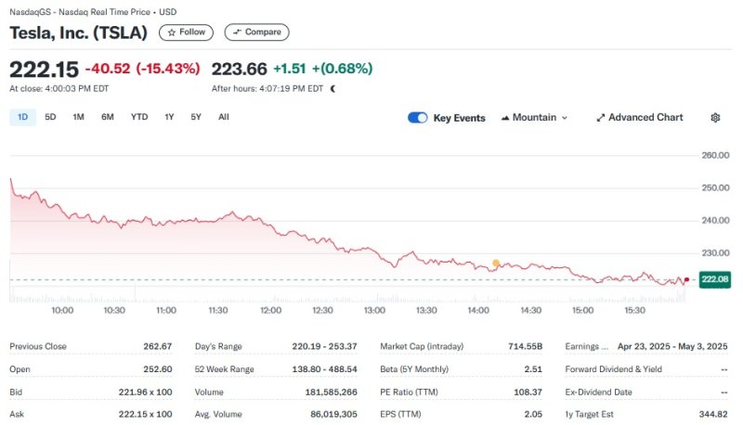Image resolution: width=743 pixels, height=425 pixels.
Task: Toggle Key Events switch off
Action: 418,118
